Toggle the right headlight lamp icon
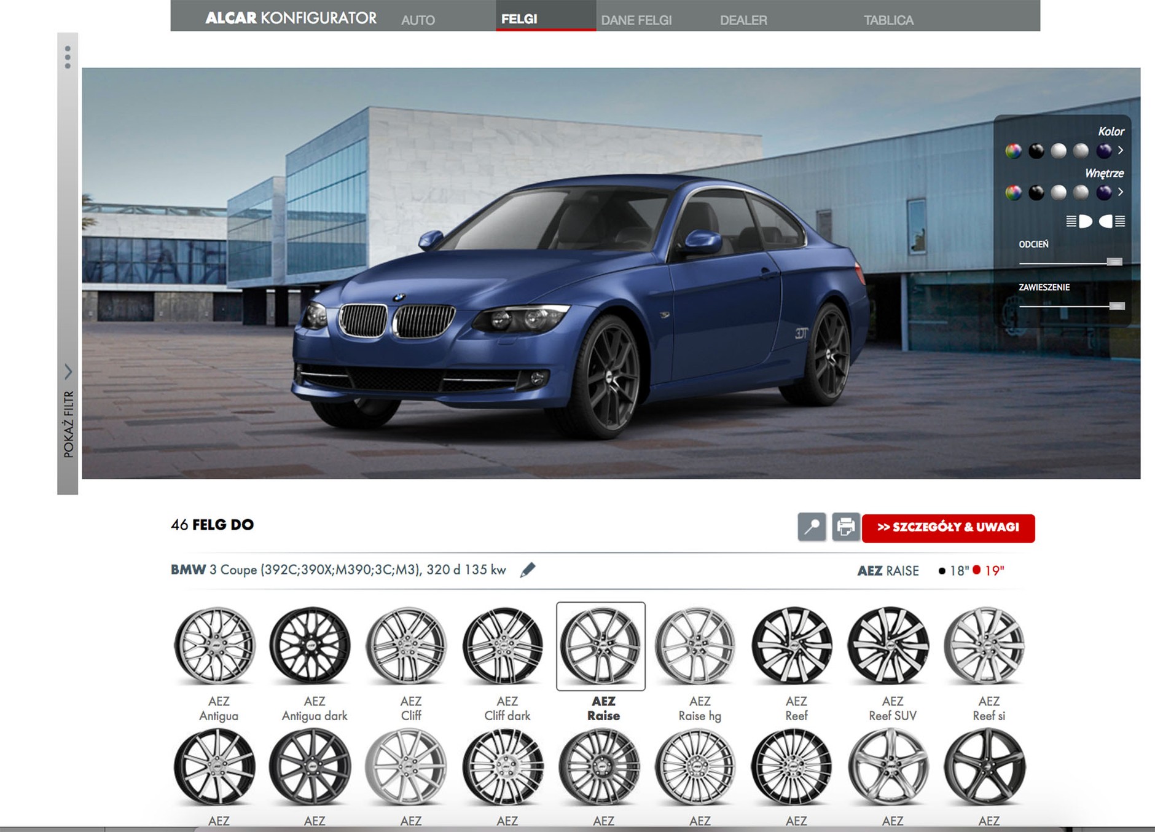The height and width of the screenshot is (832, 1155). (x=1112, y=221)
